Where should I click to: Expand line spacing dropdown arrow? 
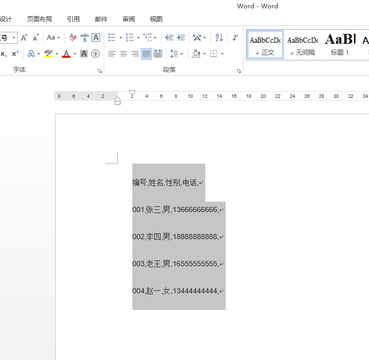pos(182,54)
